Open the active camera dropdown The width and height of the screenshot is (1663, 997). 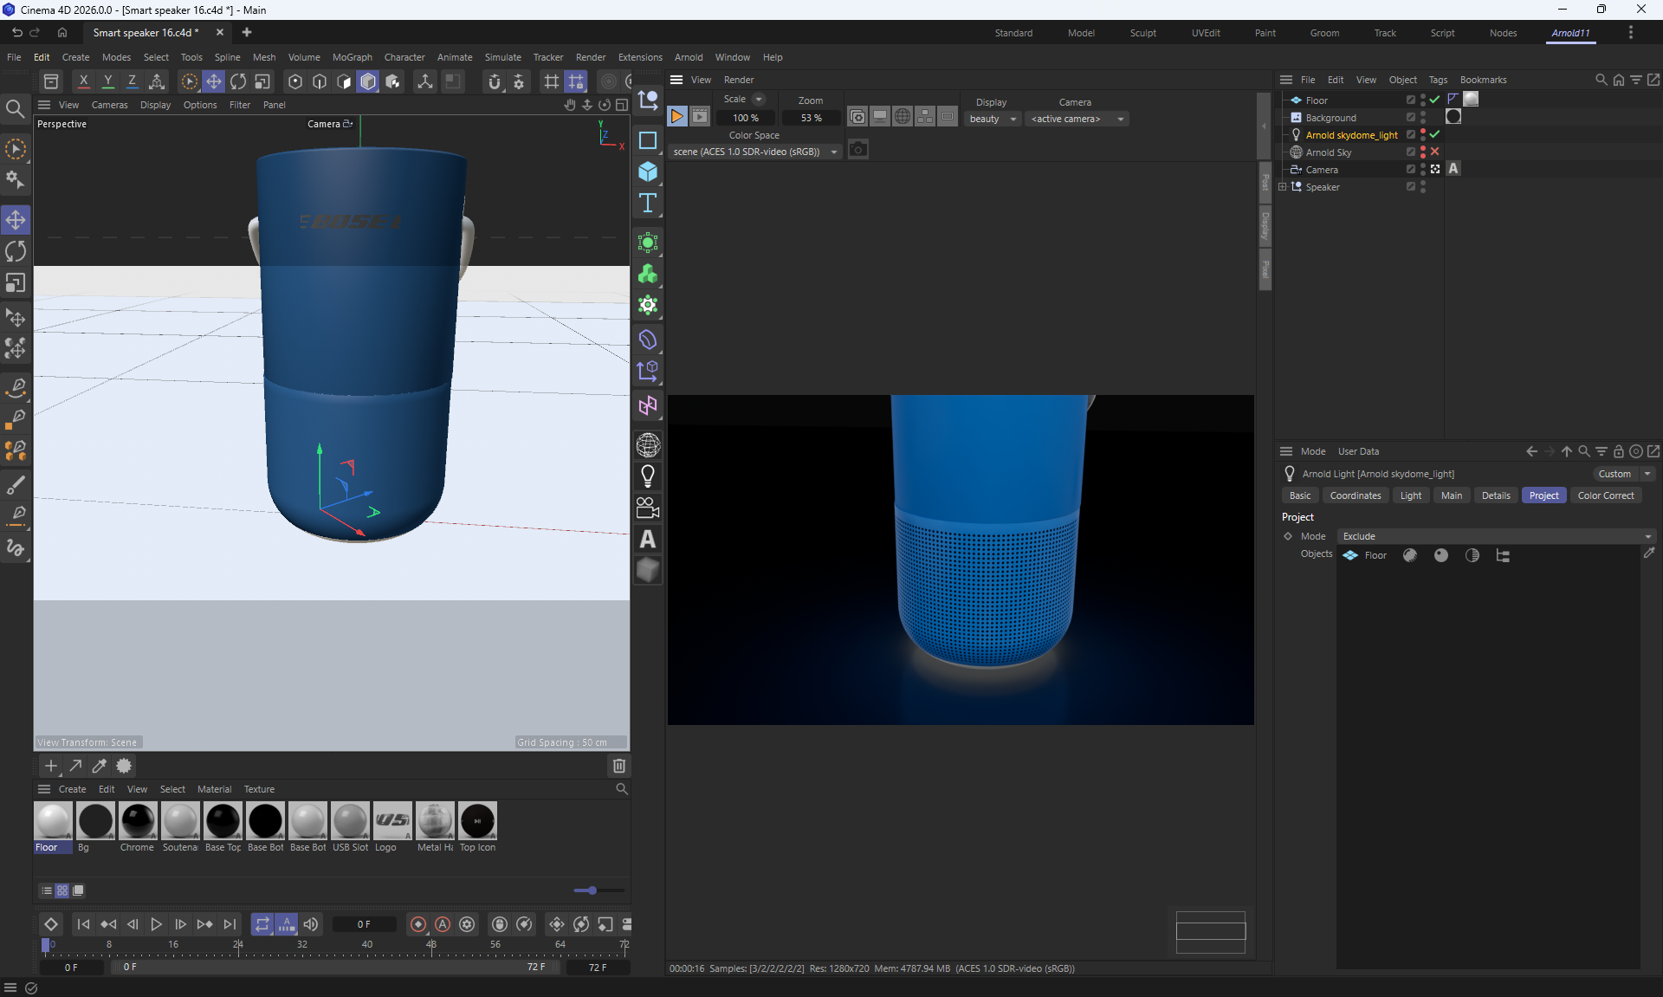(x=1077, y=119)
